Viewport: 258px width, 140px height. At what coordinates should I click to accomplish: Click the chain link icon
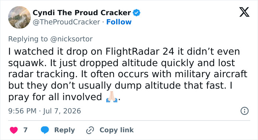[90, 130]
